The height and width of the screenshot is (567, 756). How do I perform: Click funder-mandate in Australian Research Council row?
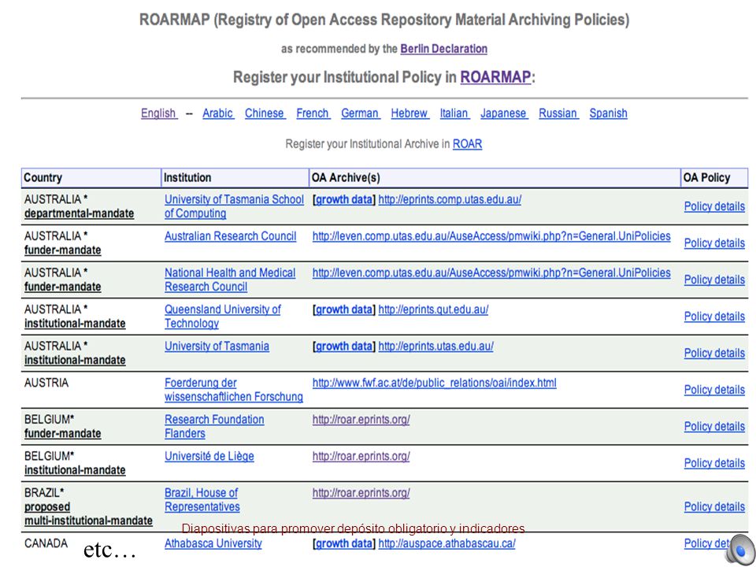click(x=63, y=250)
